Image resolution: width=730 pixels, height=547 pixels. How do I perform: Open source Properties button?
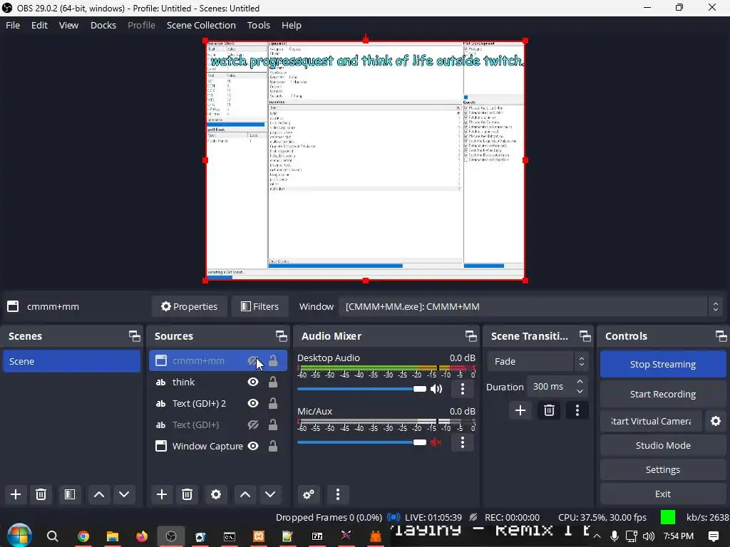coord(189,306)
